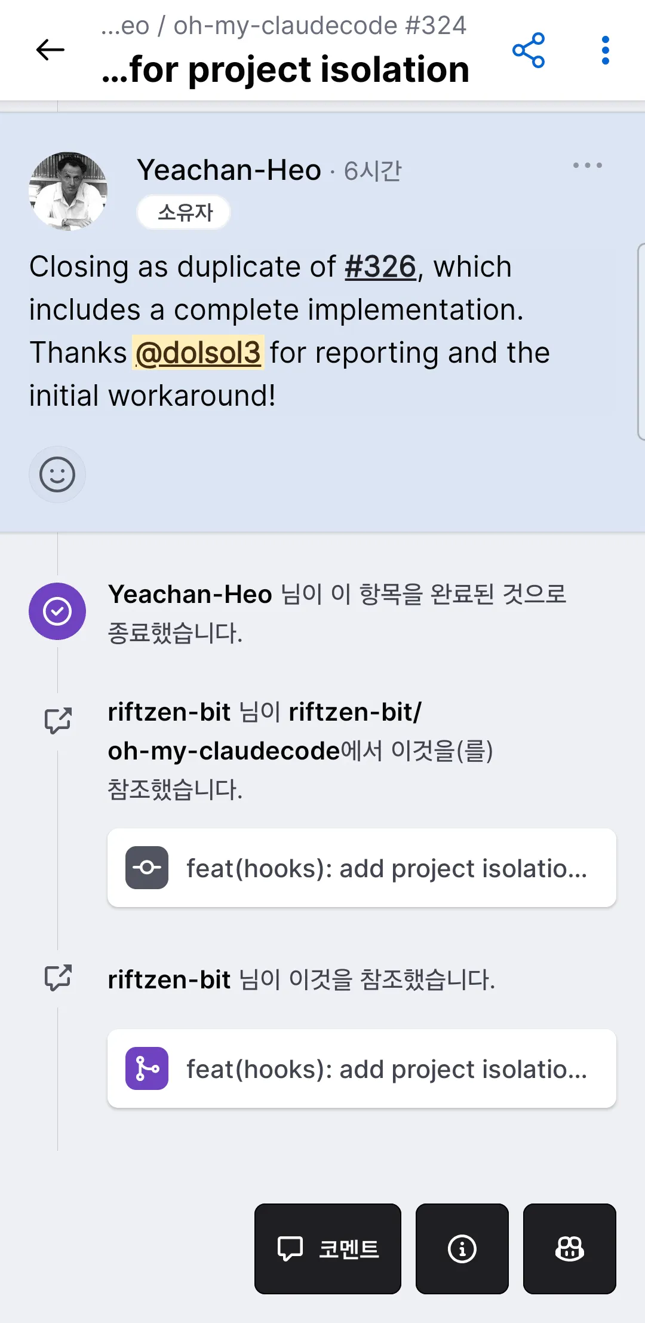This screenshot has width=645, height=1323.
Task: Tap the share icon in header
Action: (x=529, y=50)
